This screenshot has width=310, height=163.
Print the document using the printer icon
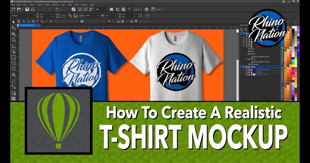[33, 9]
